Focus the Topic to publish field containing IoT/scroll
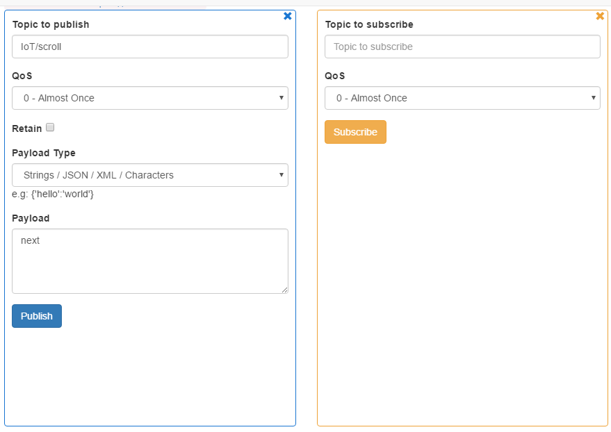Screen dimensions: 611x432 [149, 47]
